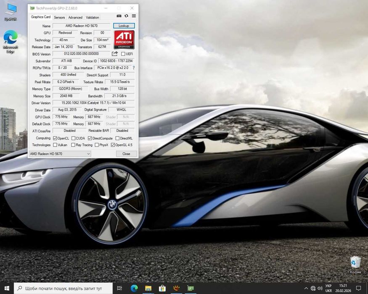
Task: Open the GPU-Z hamburger menu
Action: click(x=134, y=16)
